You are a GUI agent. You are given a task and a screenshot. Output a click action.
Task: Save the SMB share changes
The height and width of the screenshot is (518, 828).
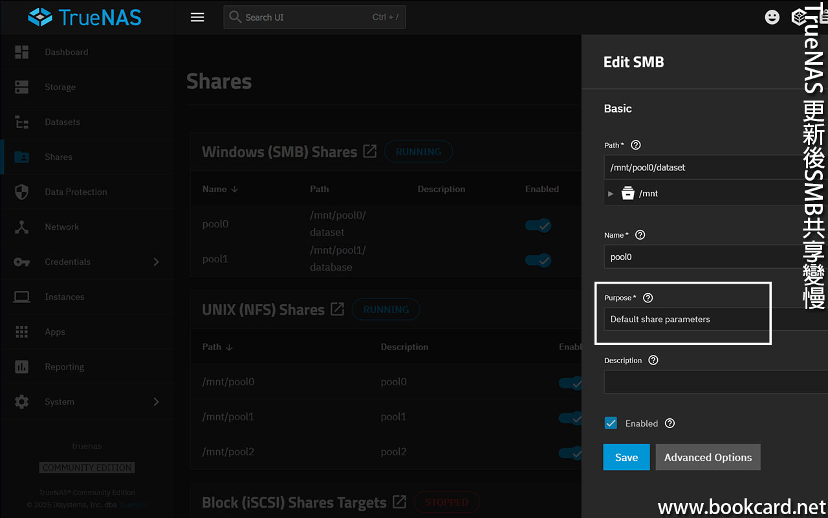coord(626,456)
